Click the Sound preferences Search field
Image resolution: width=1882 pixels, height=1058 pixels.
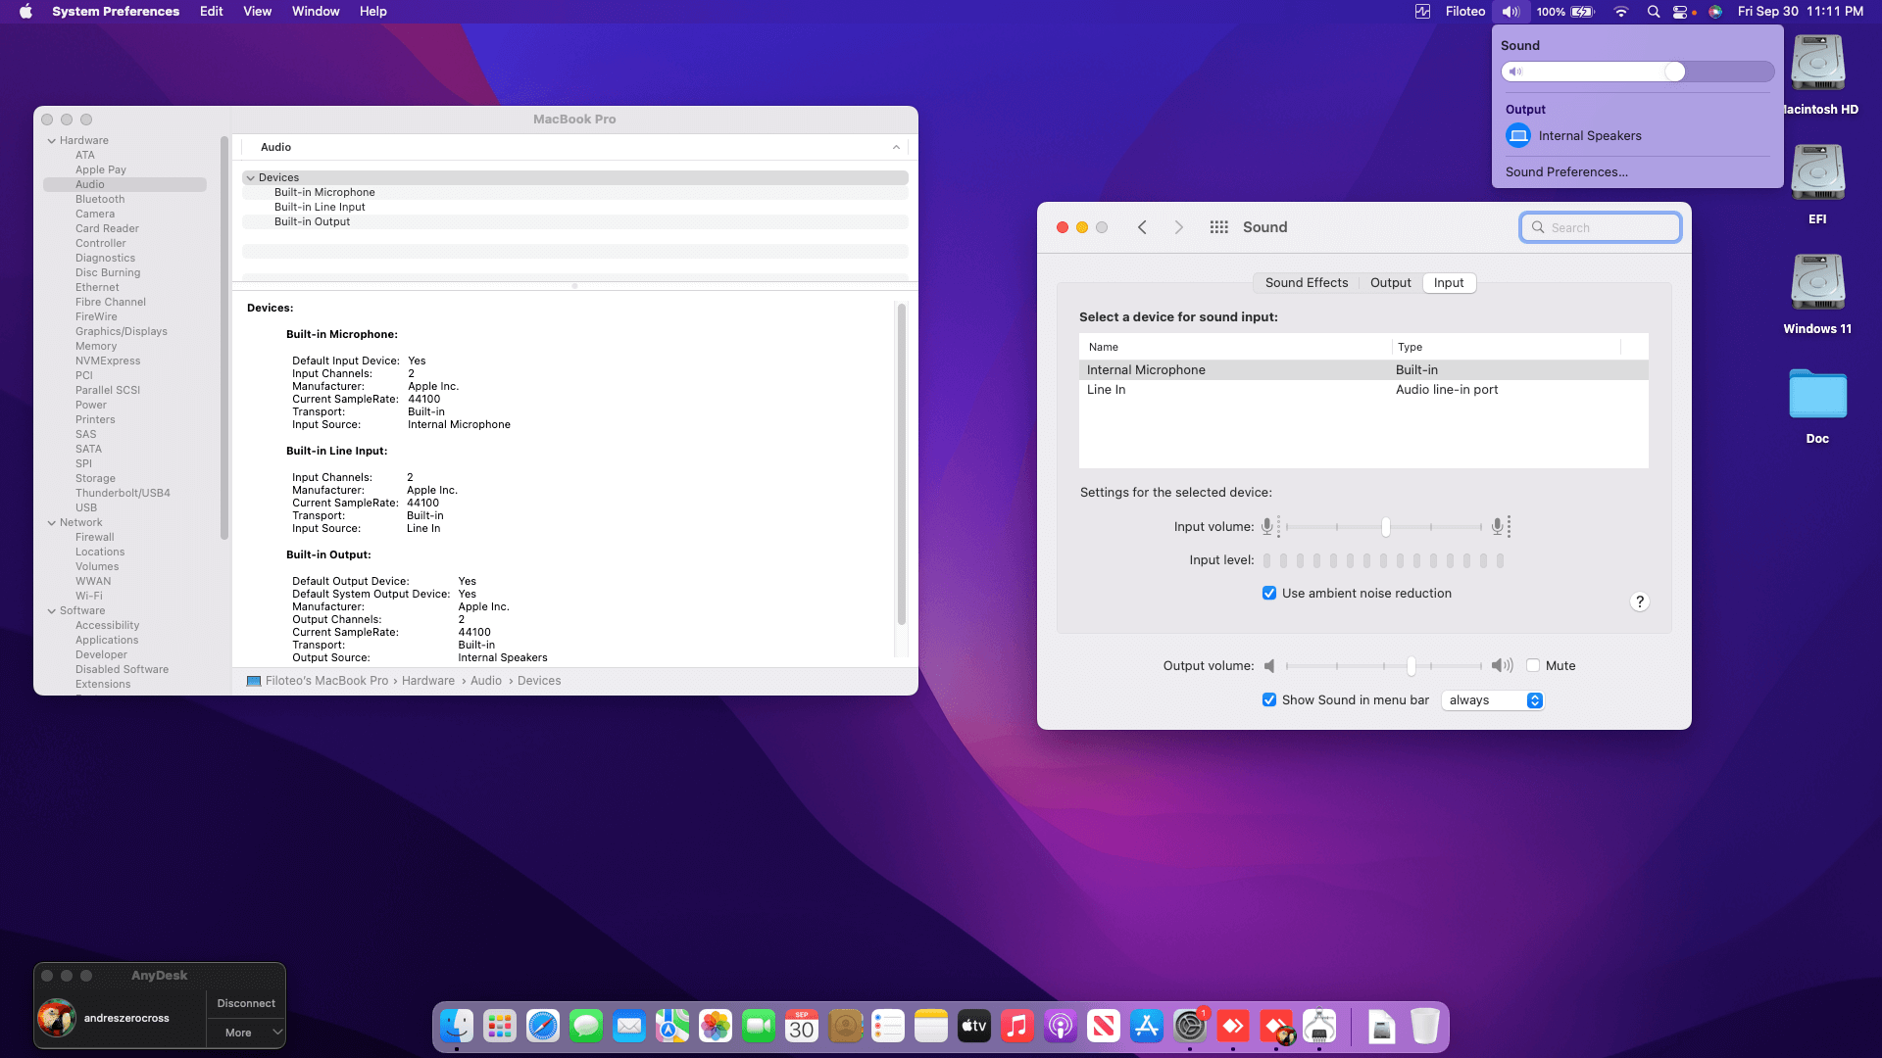(x=1601, y=228)
